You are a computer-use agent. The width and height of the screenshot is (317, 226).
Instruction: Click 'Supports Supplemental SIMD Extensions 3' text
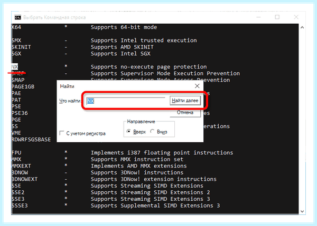[x=155, y=205]
